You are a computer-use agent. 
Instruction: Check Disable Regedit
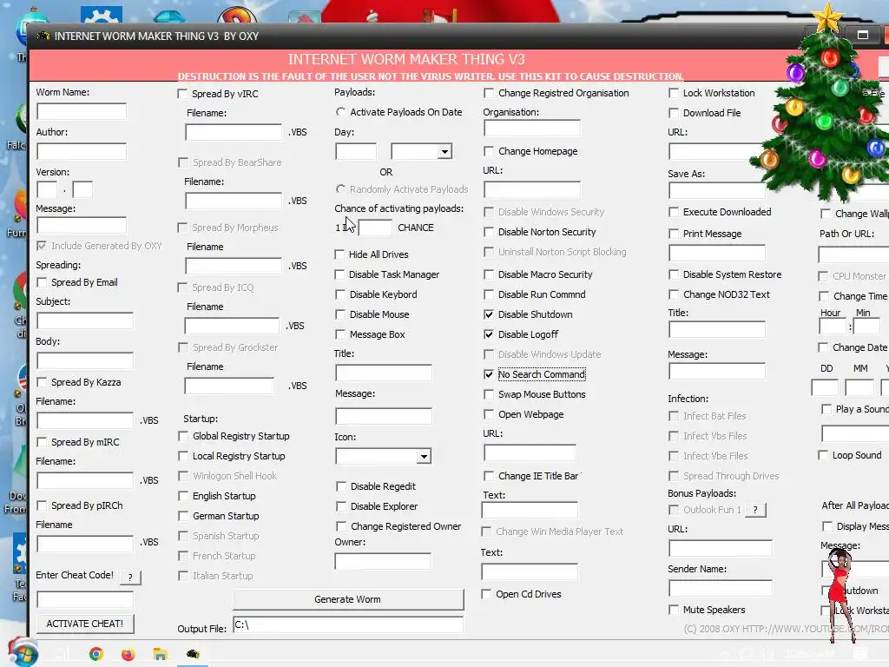(340, 486)
